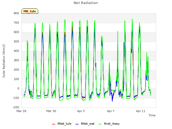172x129 pixels.
Task: Click the -100 y-axis tick label
Action: pyautogui.click(x=16, y=98)
